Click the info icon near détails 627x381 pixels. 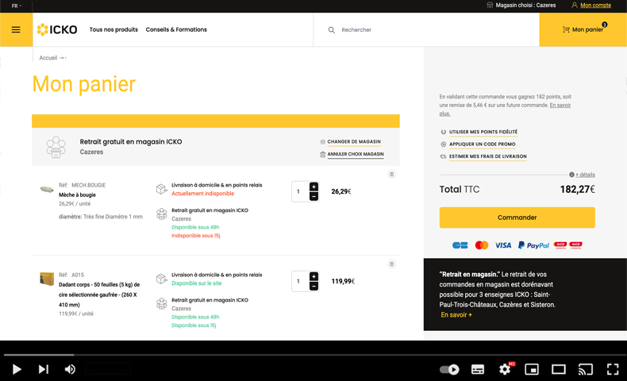pos(571,175)
